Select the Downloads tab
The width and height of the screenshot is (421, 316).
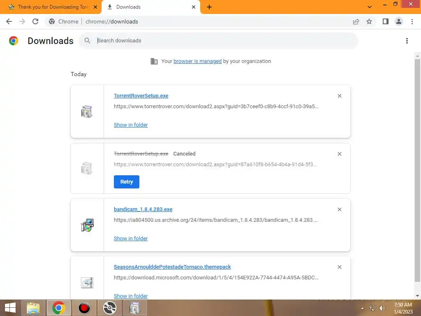[x=150, y=7]
